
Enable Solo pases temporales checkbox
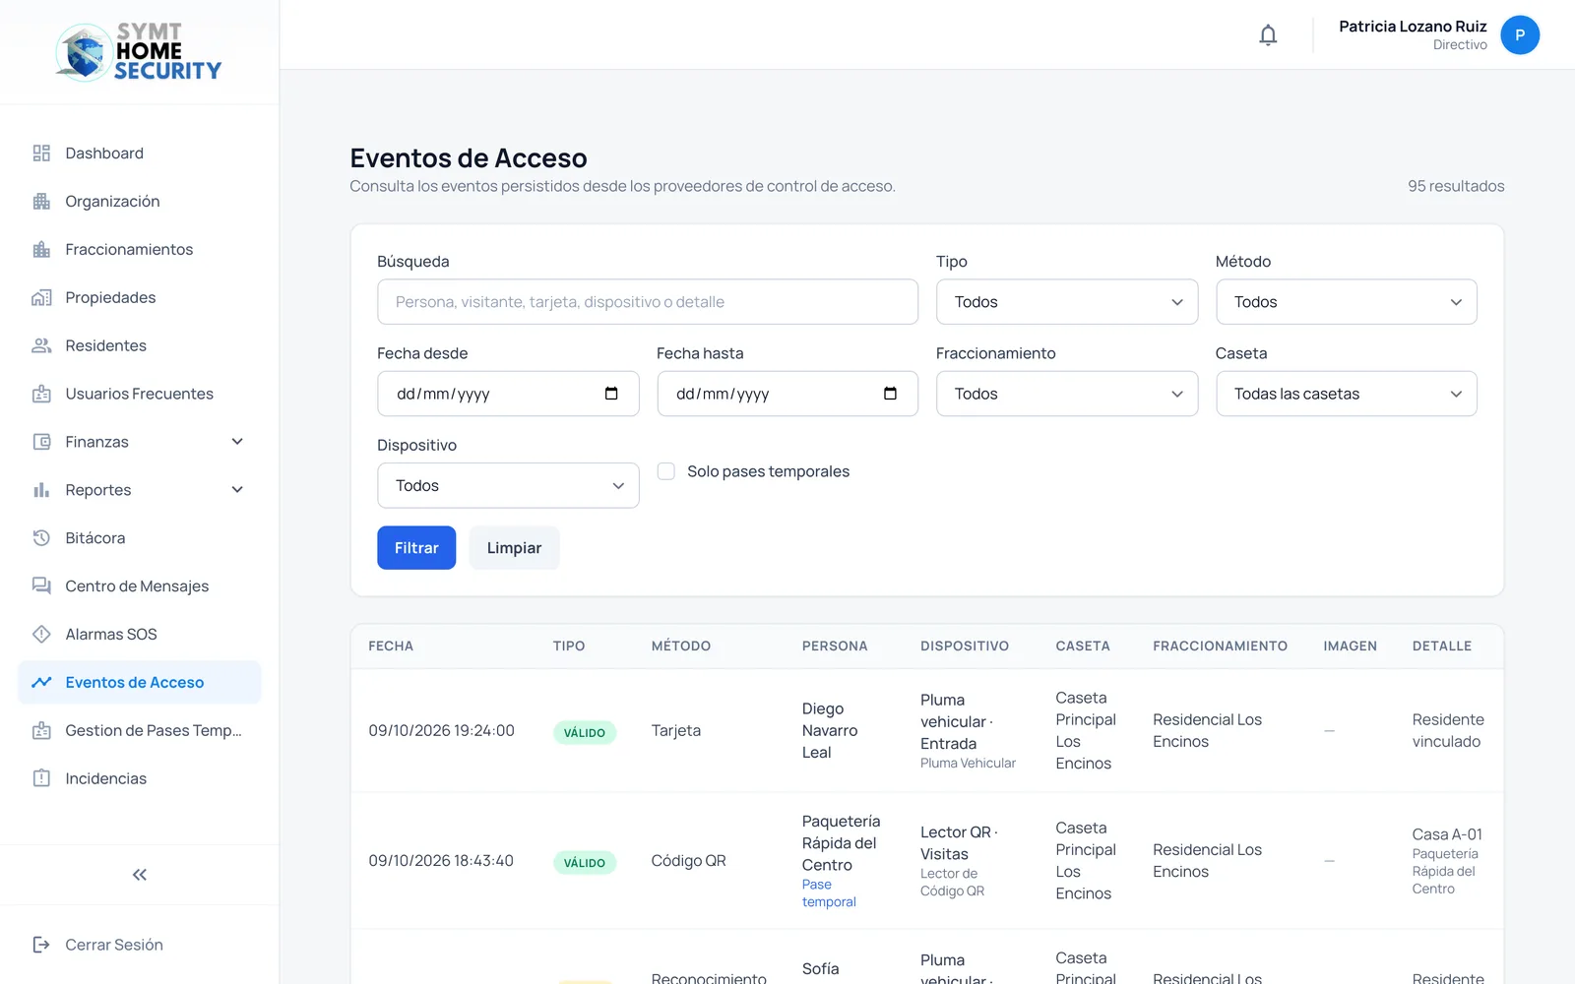pos(666,471)
